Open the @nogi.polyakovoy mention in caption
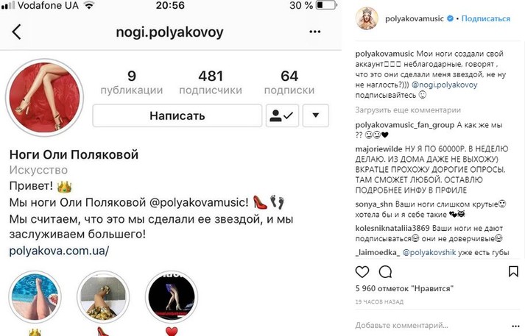 (x=444, y=85)
